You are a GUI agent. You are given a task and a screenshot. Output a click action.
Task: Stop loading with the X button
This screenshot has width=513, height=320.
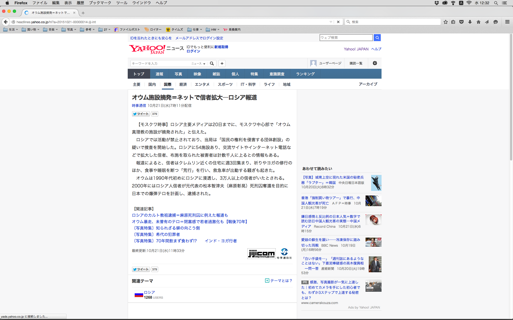[x=338, y=22]
